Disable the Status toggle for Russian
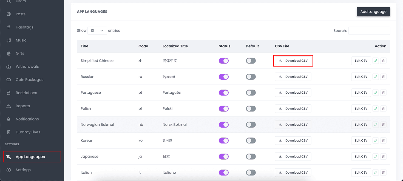 (223, 77)
